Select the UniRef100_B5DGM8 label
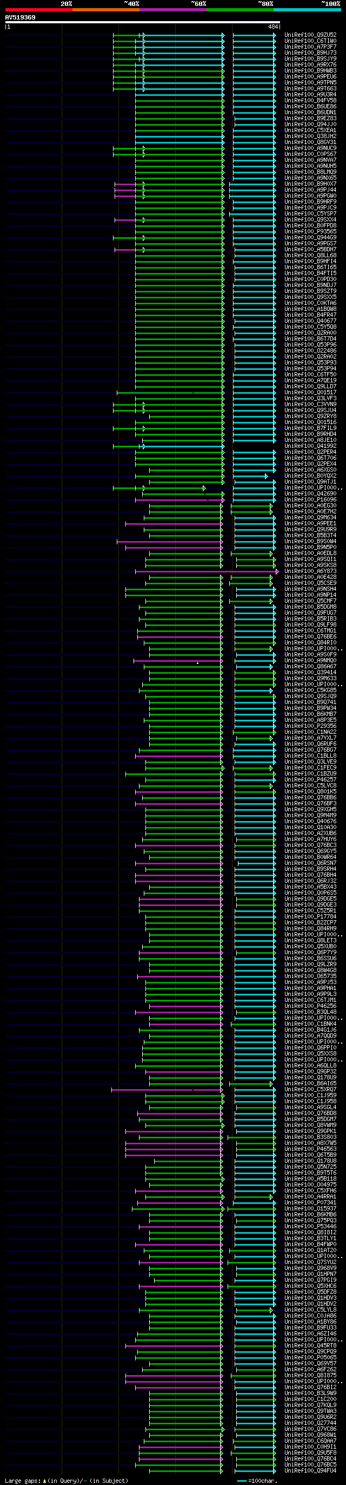Screen dimensions: 346x1485 coord(310,607)
